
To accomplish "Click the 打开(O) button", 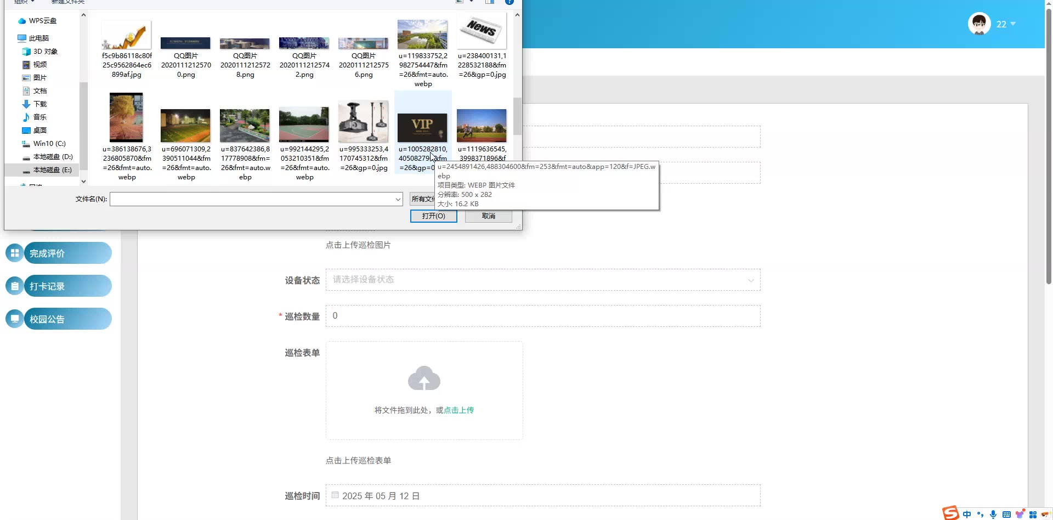I will coord(433,216).
